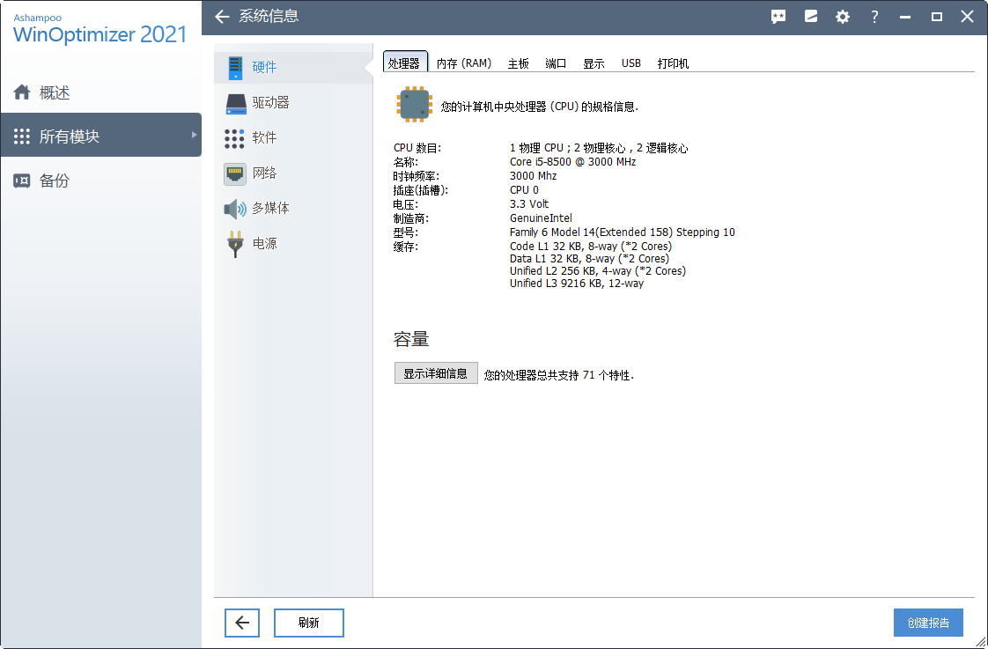Click 'Unified L3 9216 KB, 12-way' line
This screenshot has width=988, height=649.
point(577,284)
